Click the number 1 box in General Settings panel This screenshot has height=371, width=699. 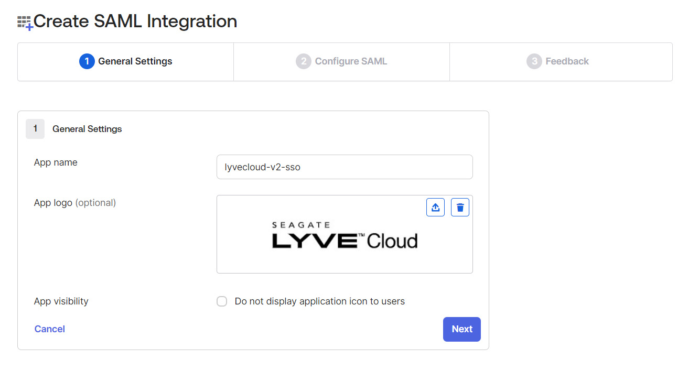pos(35,128)
